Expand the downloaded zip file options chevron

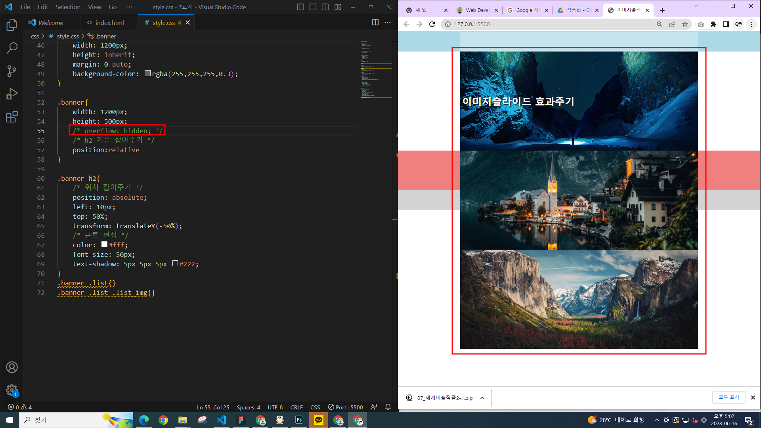point(482,398)
